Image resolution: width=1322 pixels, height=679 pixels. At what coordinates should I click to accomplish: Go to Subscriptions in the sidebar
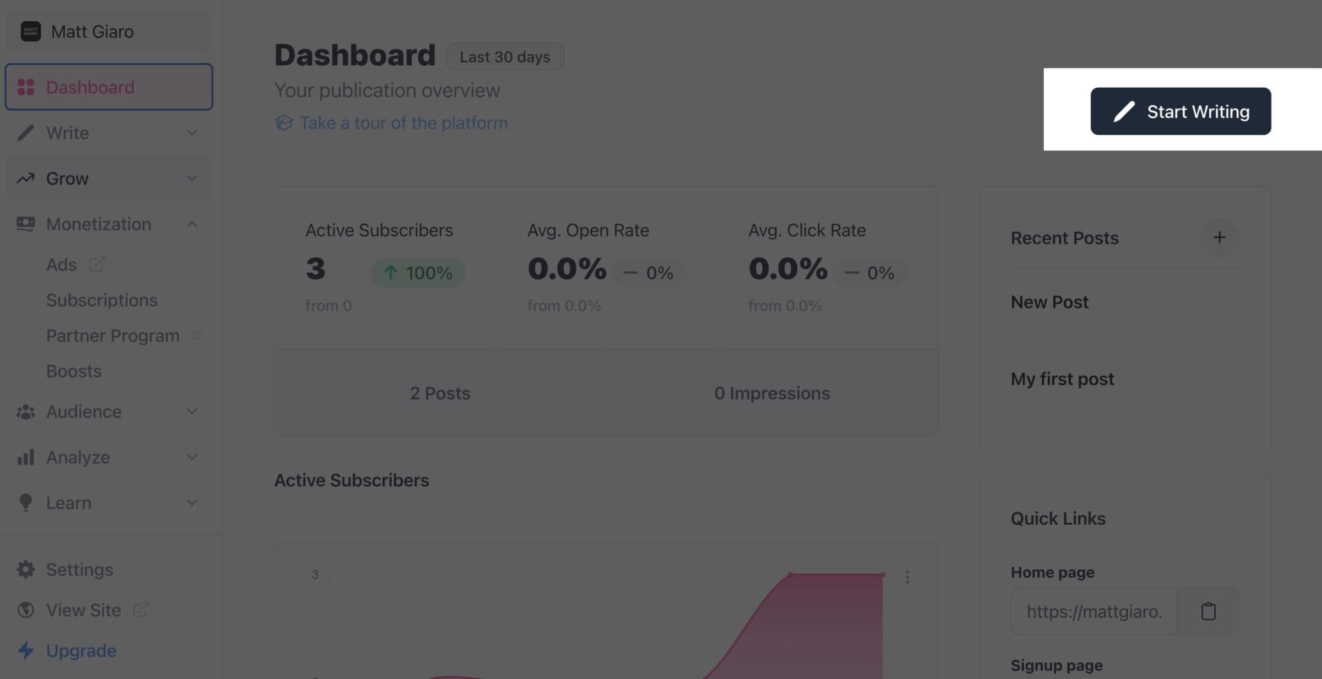tap(102, 300)
